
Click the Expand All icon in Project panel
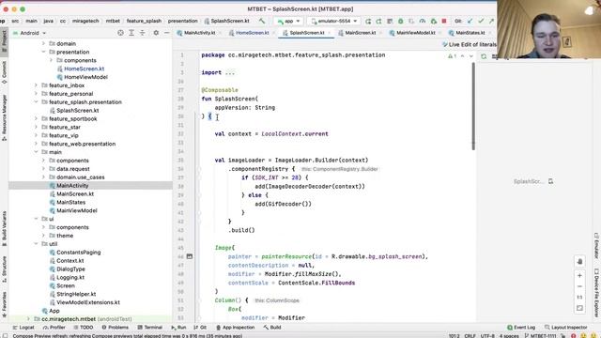point(131,33)
